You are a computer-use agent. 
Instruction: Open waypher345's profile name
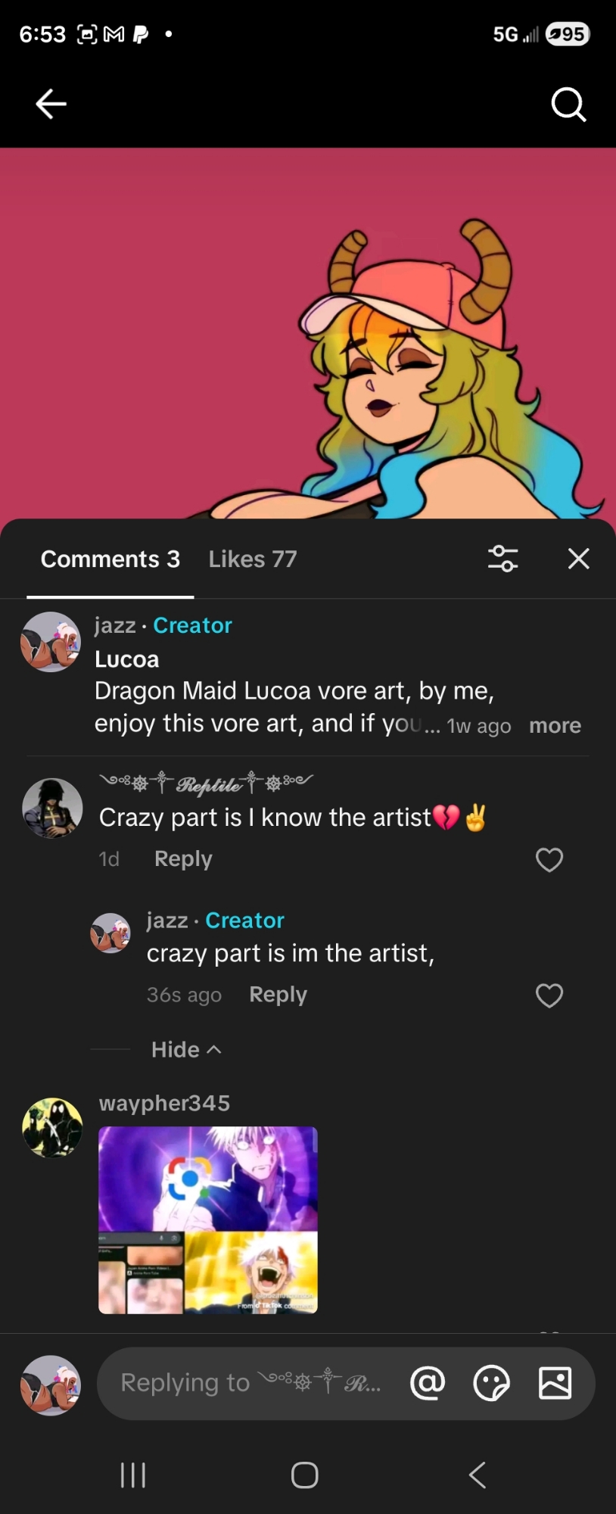pyautogui.click(x=164, y=1103)
